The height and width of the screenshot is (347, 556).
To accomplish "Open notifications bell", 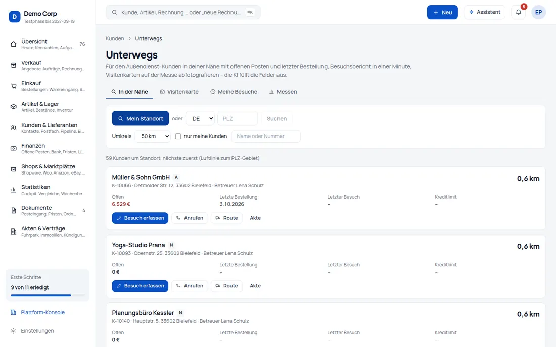I will click(x=519, y=12).
